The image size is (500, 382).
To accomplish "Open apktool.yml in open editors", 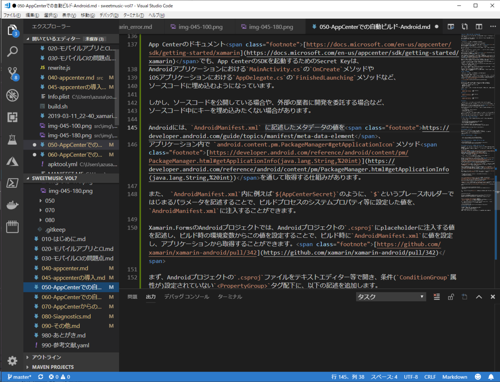I will click(71, 164).
